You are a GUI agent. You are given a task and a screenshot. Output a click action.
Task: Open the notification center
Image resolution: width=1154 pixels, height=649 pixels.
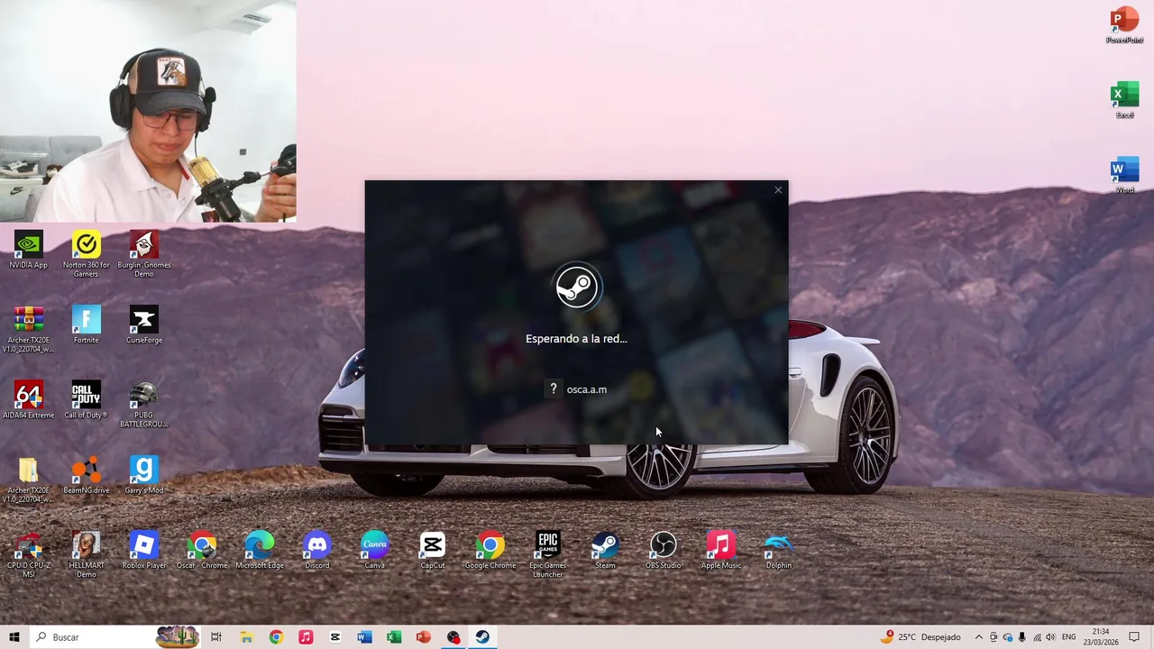(1134, 637)
